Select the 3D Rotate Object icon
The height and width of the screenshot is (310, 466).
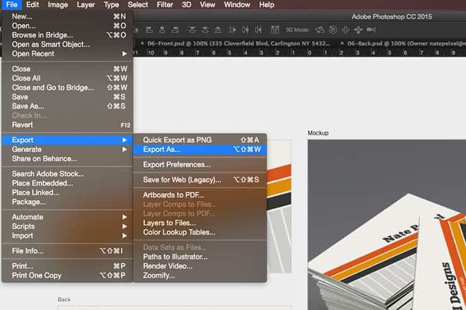[x=320, y=30]
